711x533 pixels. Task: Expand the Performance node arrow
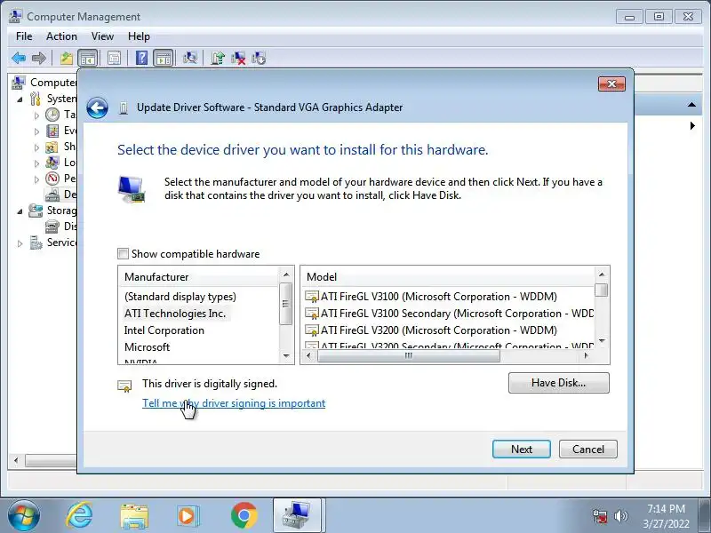tap(36, 179)
